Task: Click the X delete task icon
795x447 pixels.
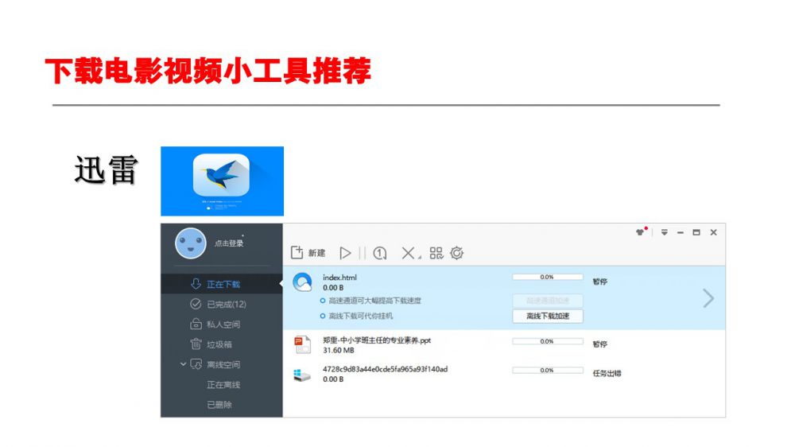Action: coord(407,253)
